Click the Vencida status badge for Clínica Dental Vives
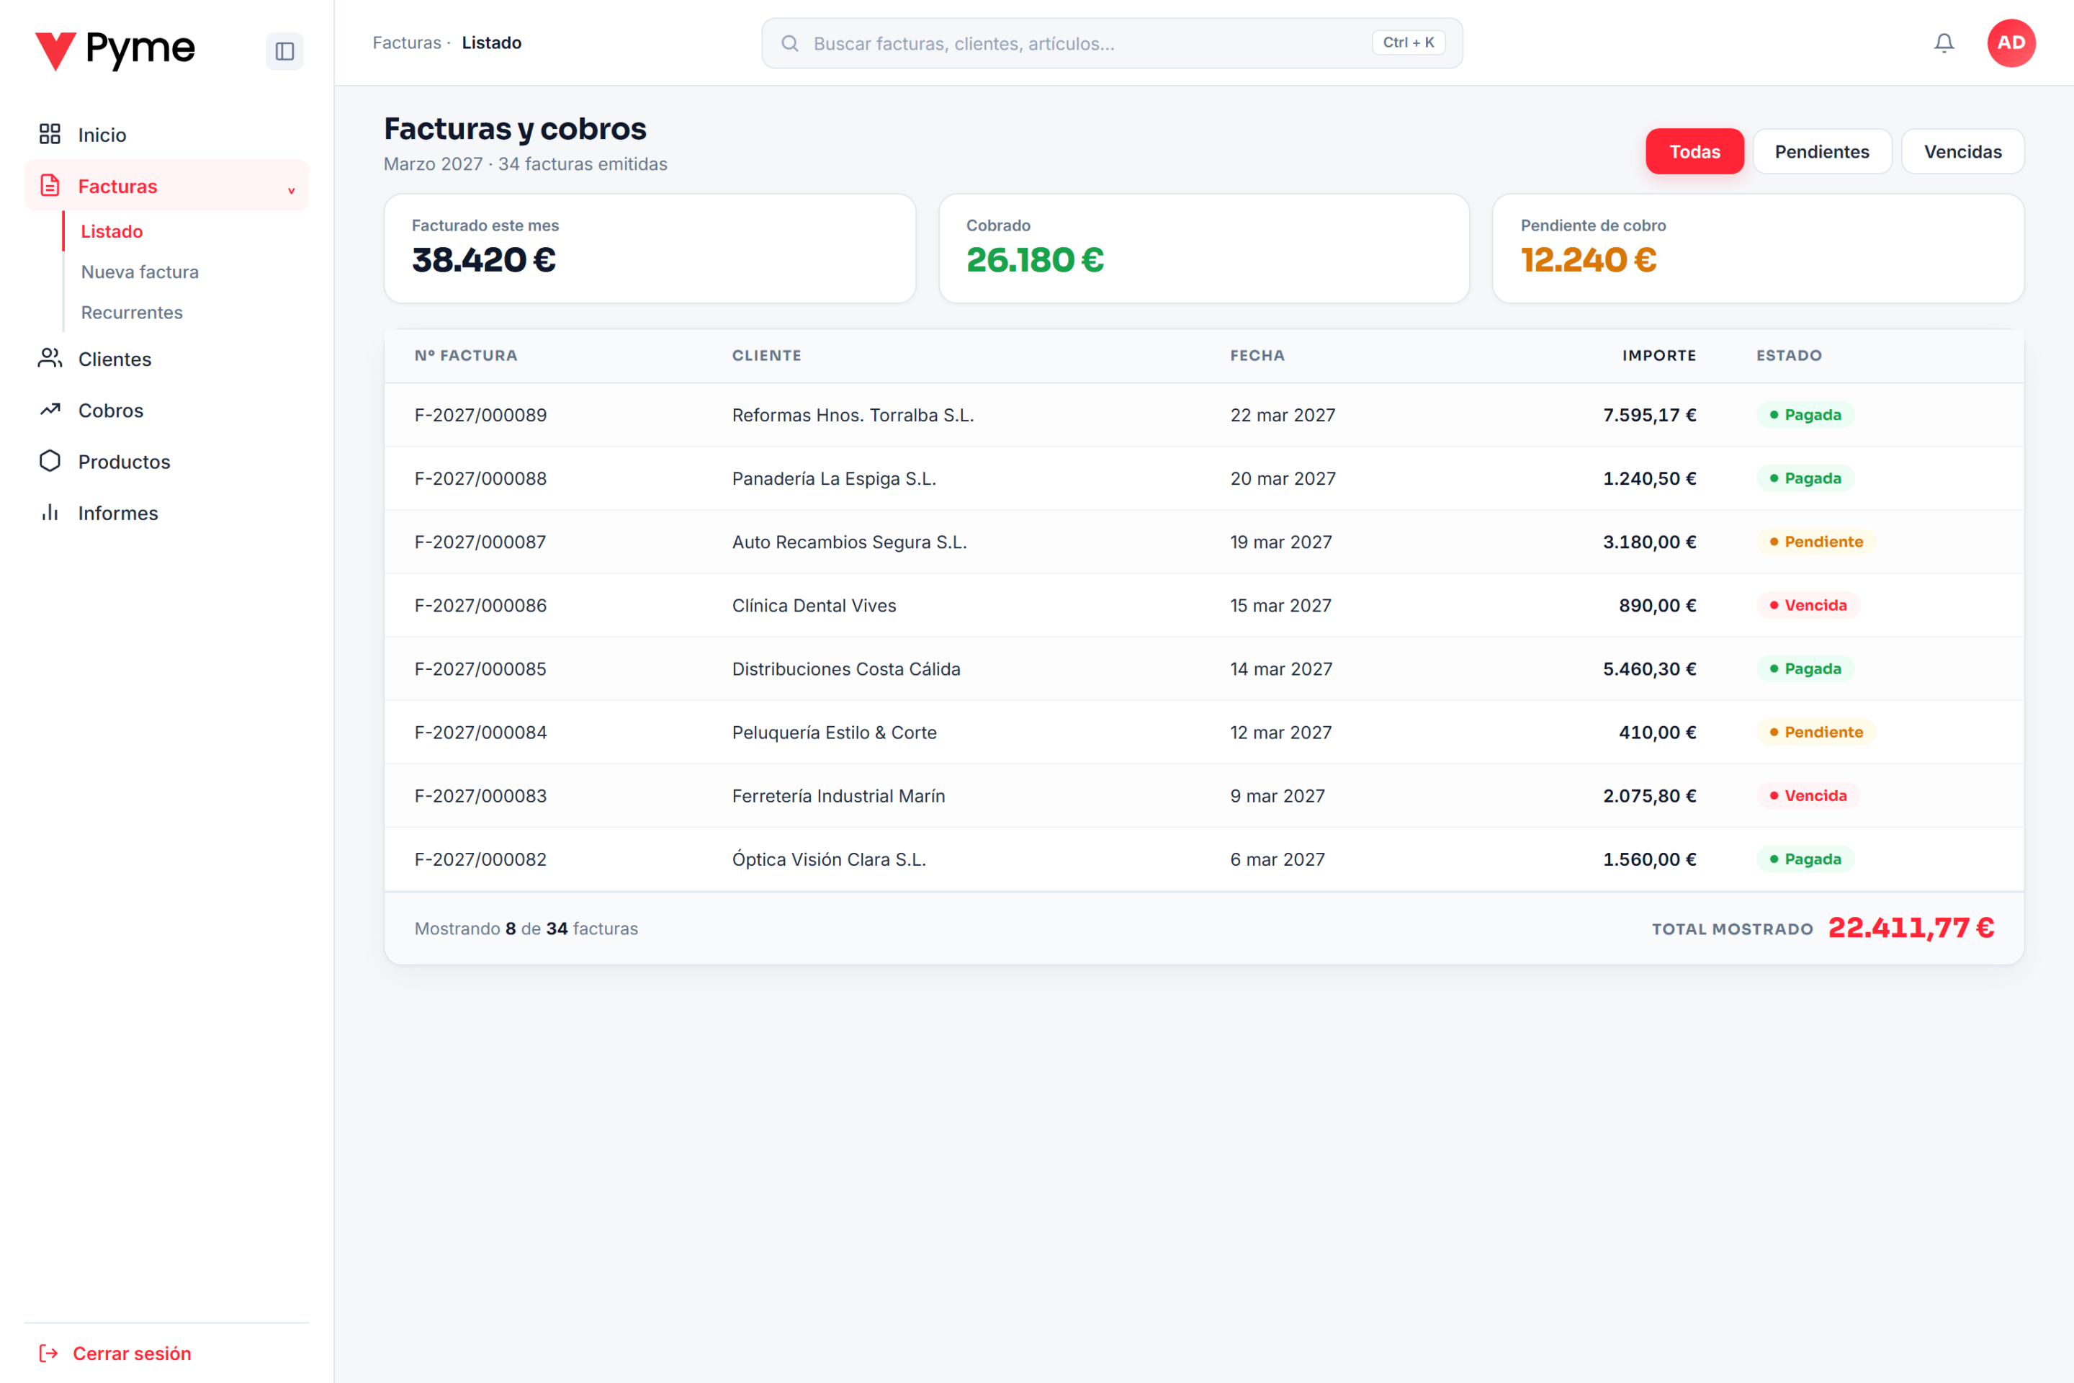2074x1383 pixels. pyautogui.click(x=1808, y=605)
